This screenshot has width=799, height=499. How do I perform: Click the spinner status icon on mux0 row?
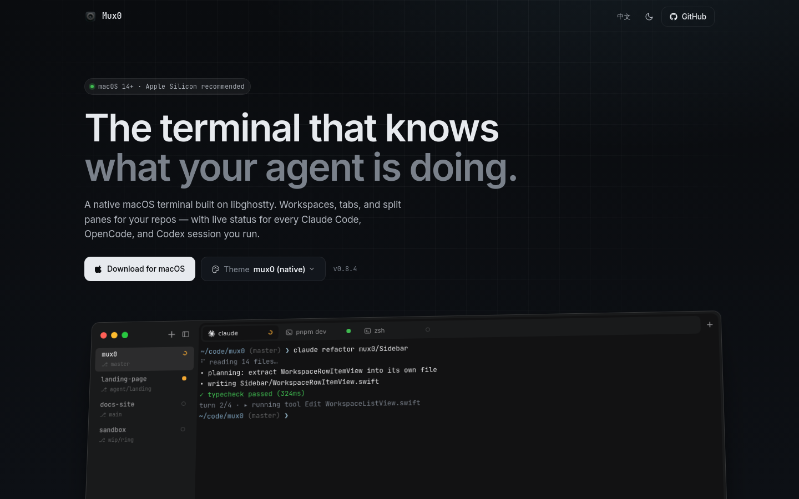[185, 353]
